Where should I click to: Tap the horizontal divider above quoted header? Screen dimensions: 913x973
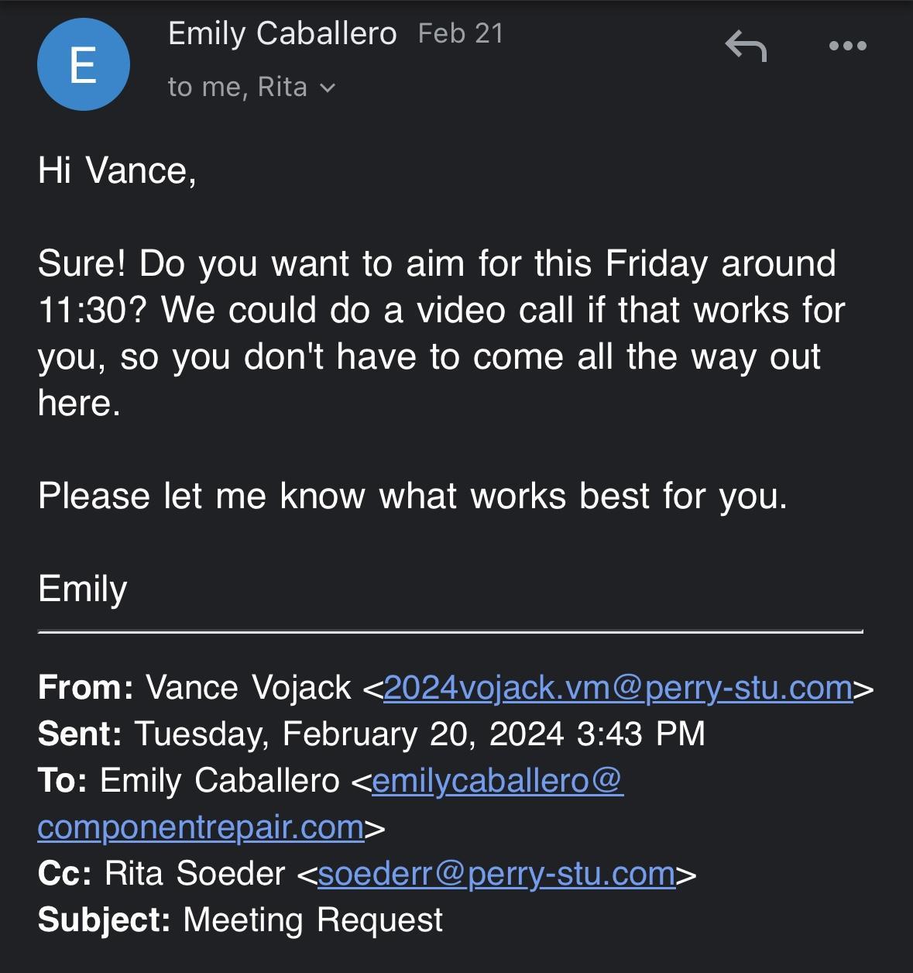pos(450,632)
